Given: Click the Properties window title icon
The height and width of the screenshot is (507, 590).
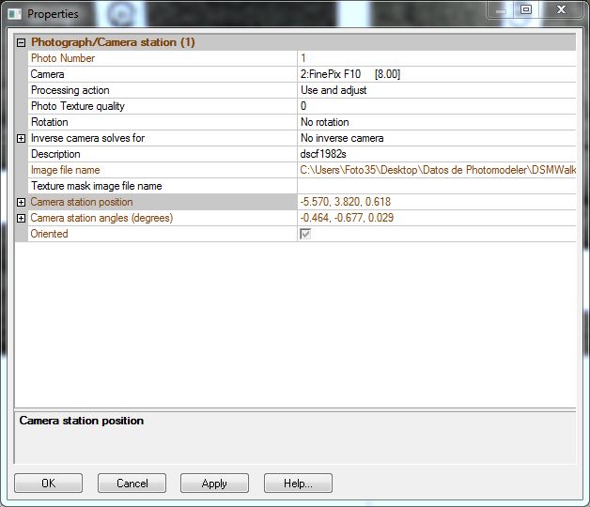Looking at the screenshot, I should coord(14,14).
